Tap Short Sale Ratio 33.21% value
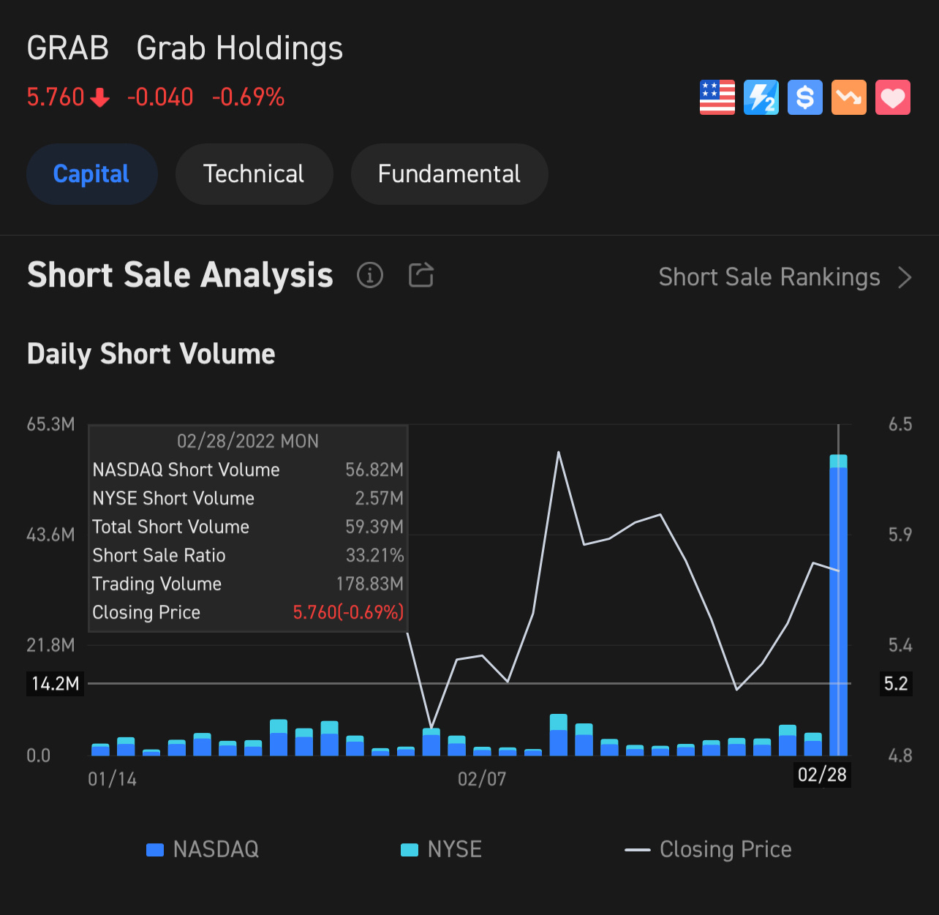The image size is (939, 915). click(375, 555)
